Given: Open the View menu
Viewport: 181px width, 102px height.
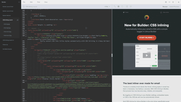Looking at the screenshot, I should pos(46,2).
